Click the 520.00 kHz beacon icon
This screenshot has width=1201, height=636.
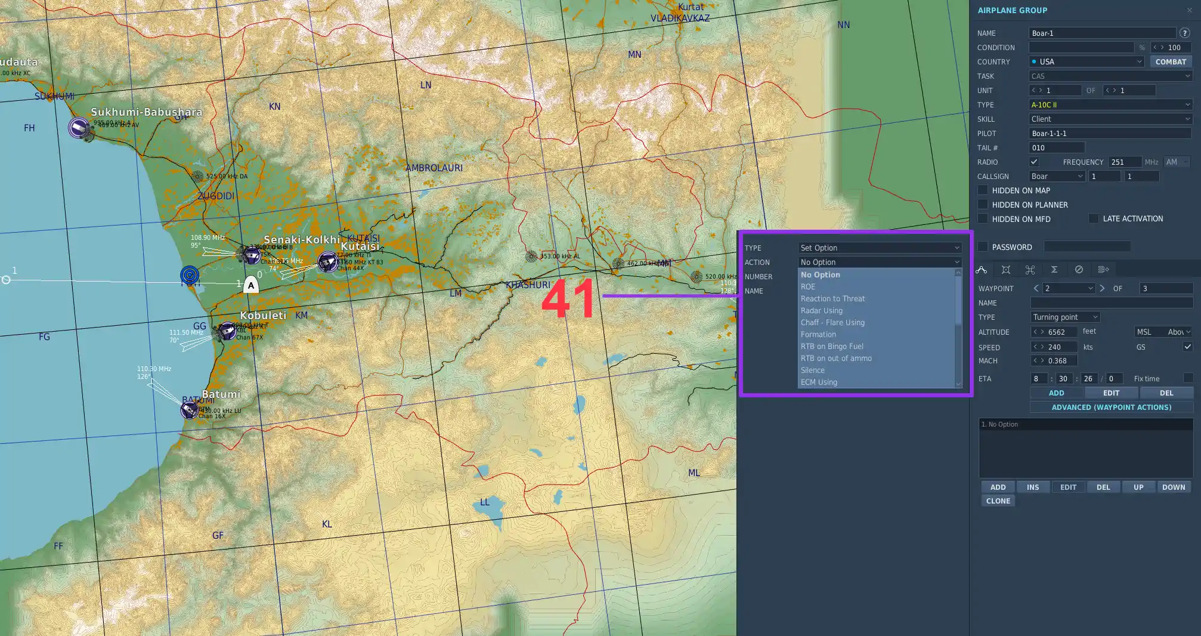click(x=697, y=277)
